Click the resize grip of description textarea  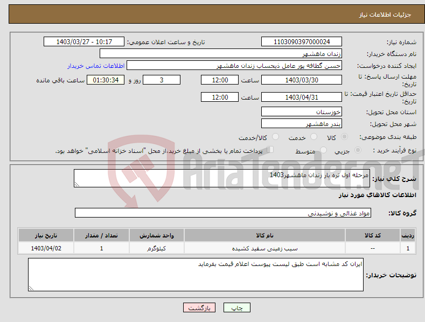point(76,184)
